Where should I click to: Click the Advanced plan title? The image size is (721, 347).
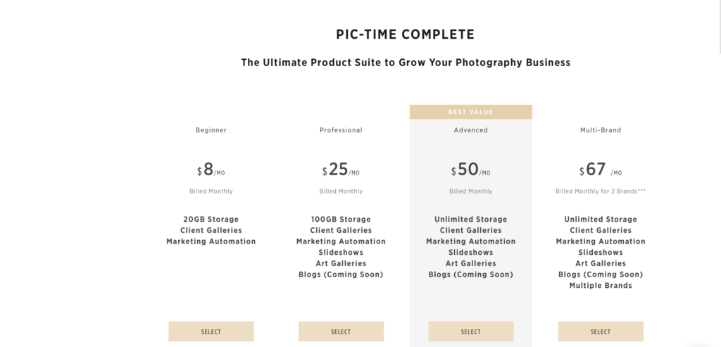tap(471, 130)
